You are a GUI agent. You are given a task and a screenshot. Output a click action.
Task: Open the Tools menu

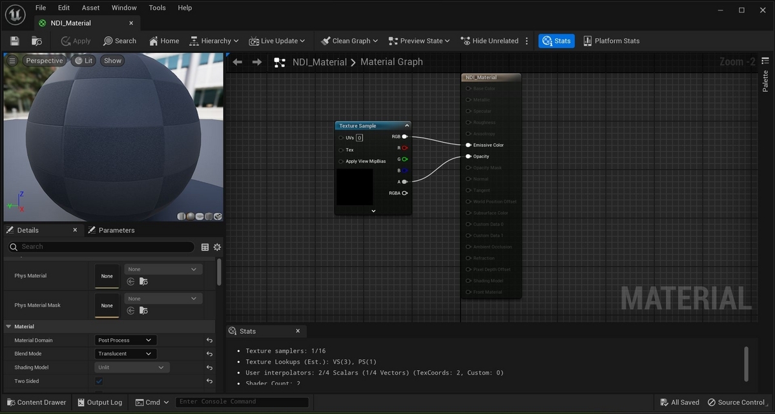tap(158, 8)
